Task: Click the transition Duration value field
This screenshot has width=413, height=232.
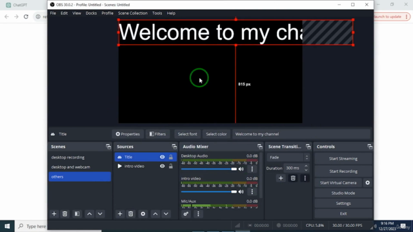Action: (x=294, y=168)
